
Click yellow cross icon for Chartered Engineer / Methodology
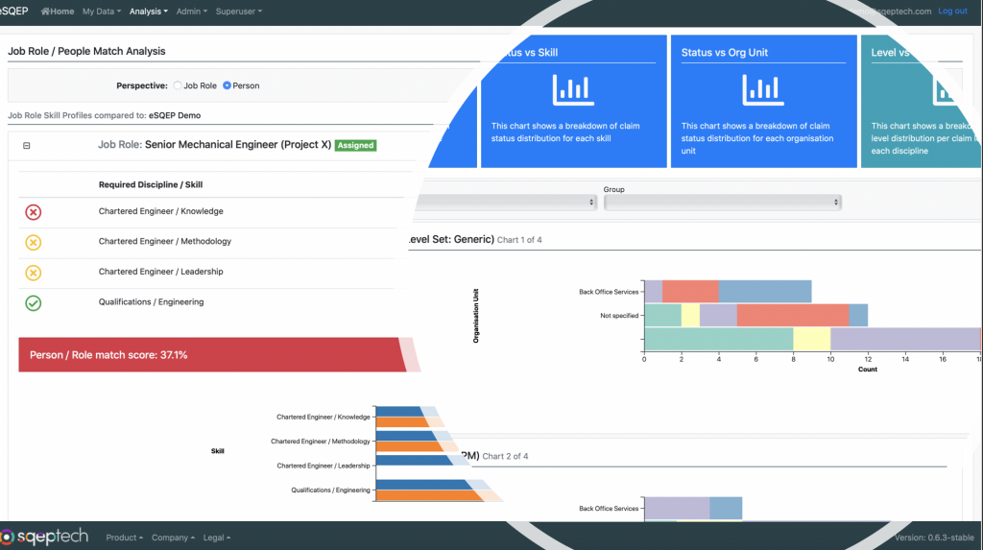pos(34,242)
